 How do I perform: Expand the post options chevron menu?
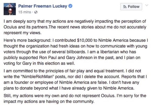pos(147,5)
